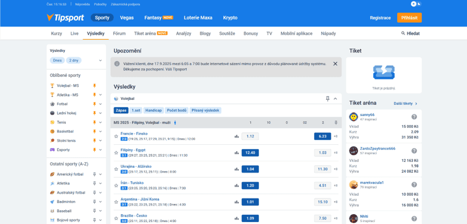Toggle the light/dark theme switch

coord(417,4)
